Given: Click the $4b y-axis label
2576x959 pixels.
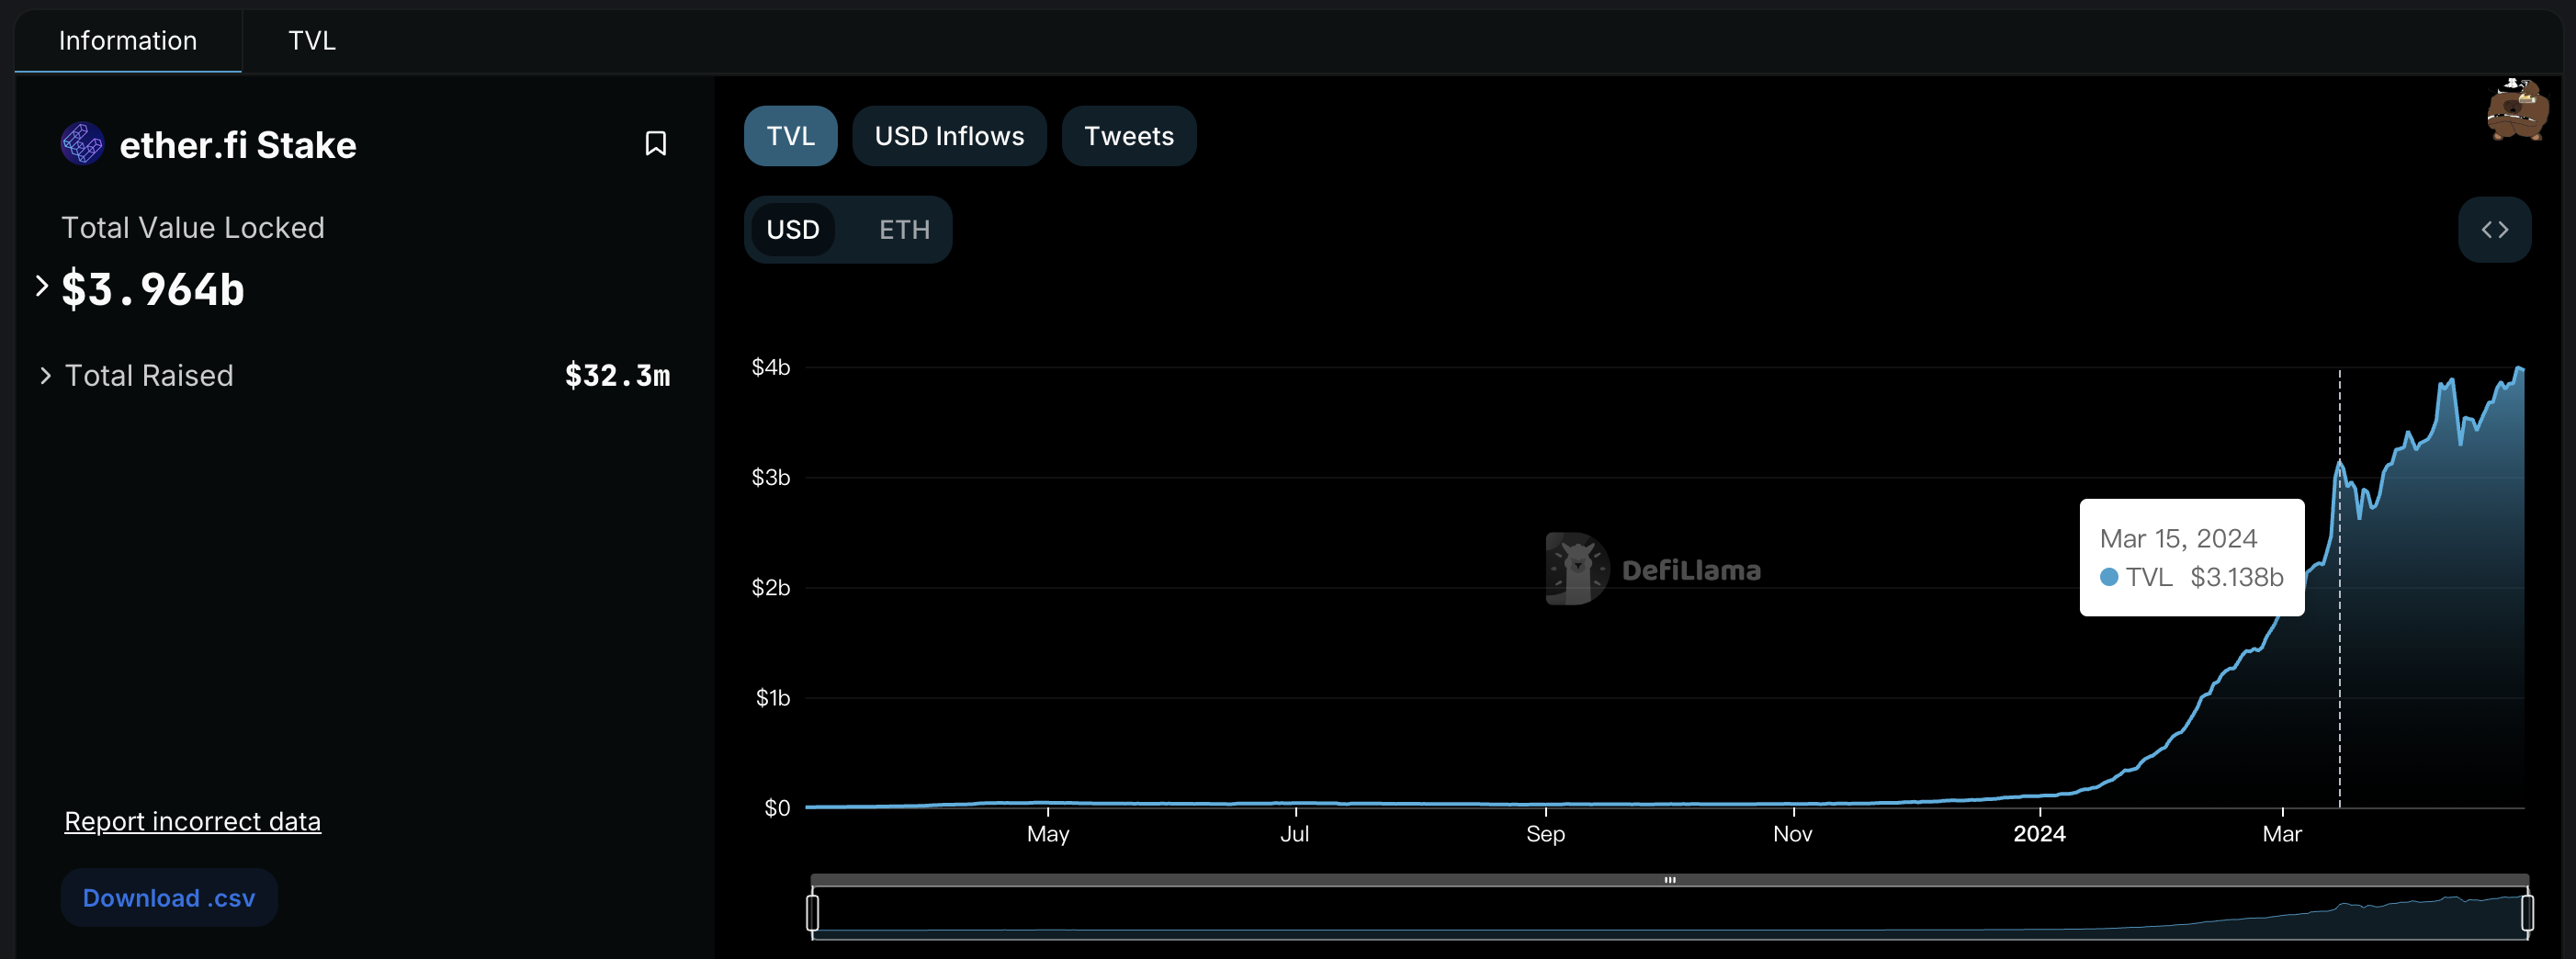Looking at the screenshot, I should tap(771, 368).
